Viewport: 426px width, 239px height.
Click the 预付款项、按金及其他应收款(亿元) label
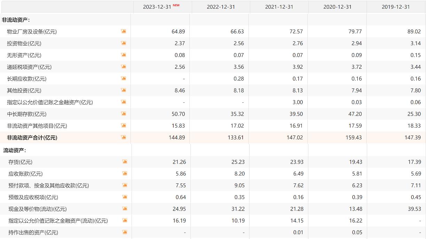[x=49, y=186]
